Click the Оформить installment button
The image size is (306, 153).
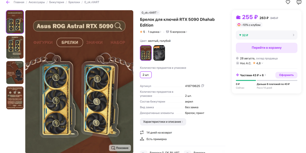286,75
